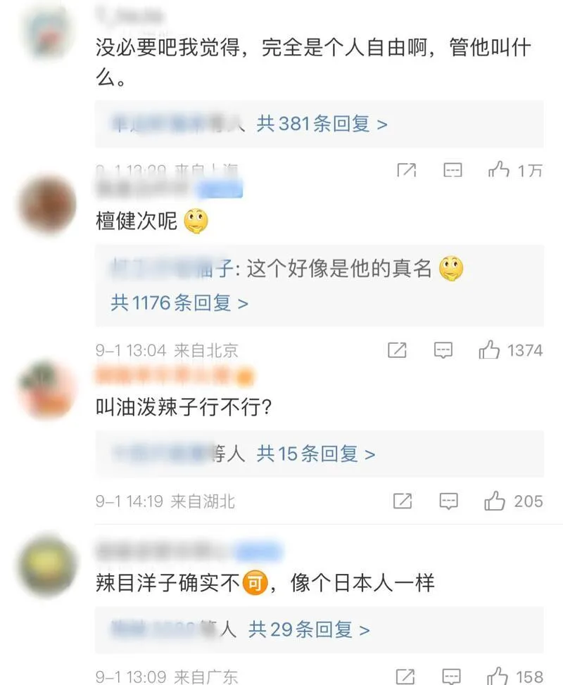Open avatar of 油泼辣子 commenter

(x=47, y=389)
